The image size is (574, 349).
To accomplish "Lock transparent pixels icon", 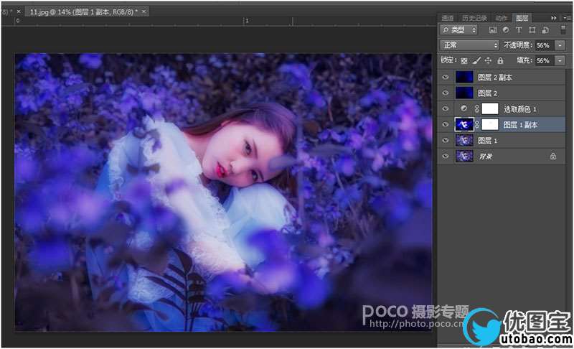I will 464,60.
